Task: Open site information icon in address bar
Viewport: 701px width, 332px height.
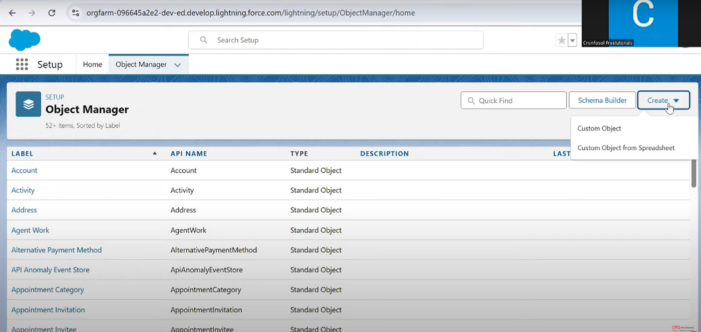Action: click(x=76, y=13)
